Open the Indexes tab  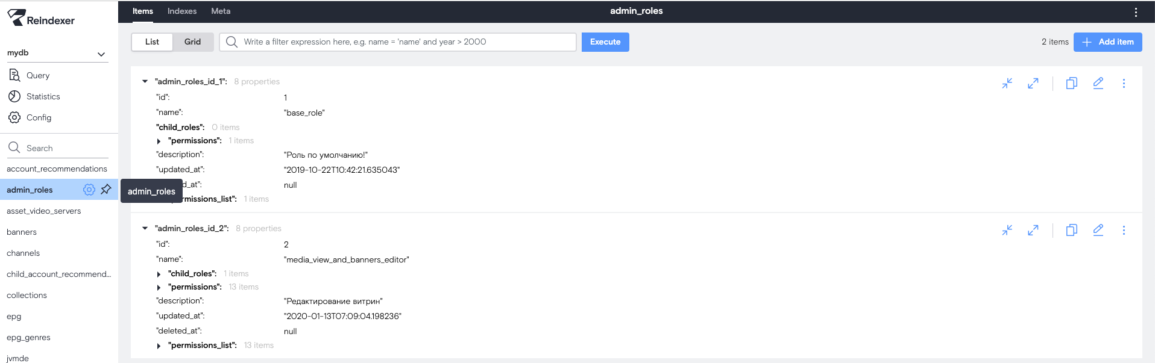click(182, 11)
